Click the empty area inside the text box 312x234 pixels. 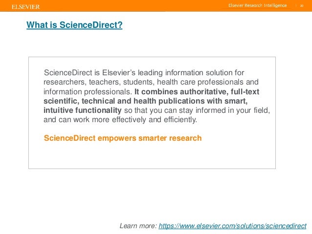[x=152, y=156]
